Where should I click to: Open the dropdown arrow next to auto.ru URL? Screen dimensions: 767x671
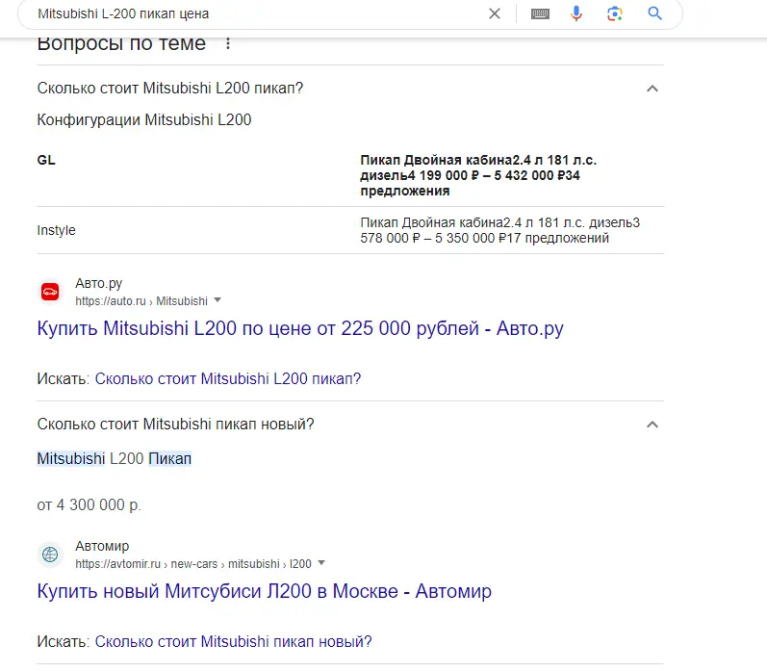217,300
